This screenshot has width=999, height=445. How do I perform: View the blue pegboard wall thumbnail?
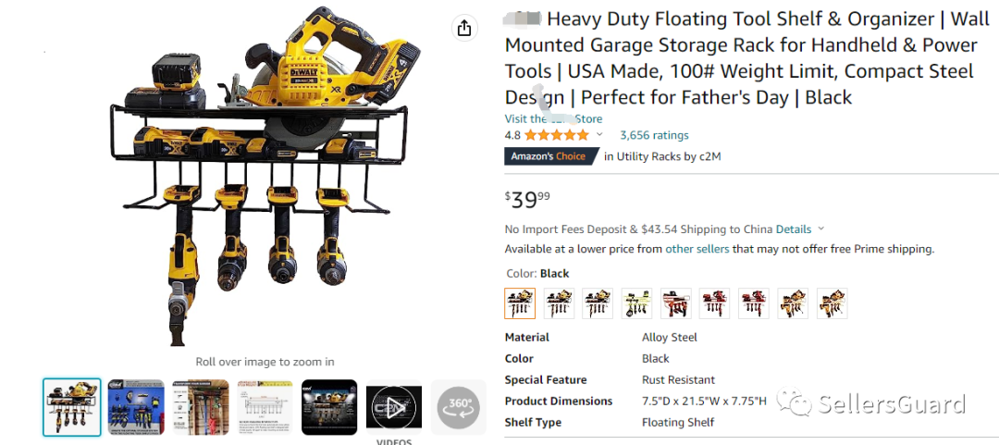136,407
